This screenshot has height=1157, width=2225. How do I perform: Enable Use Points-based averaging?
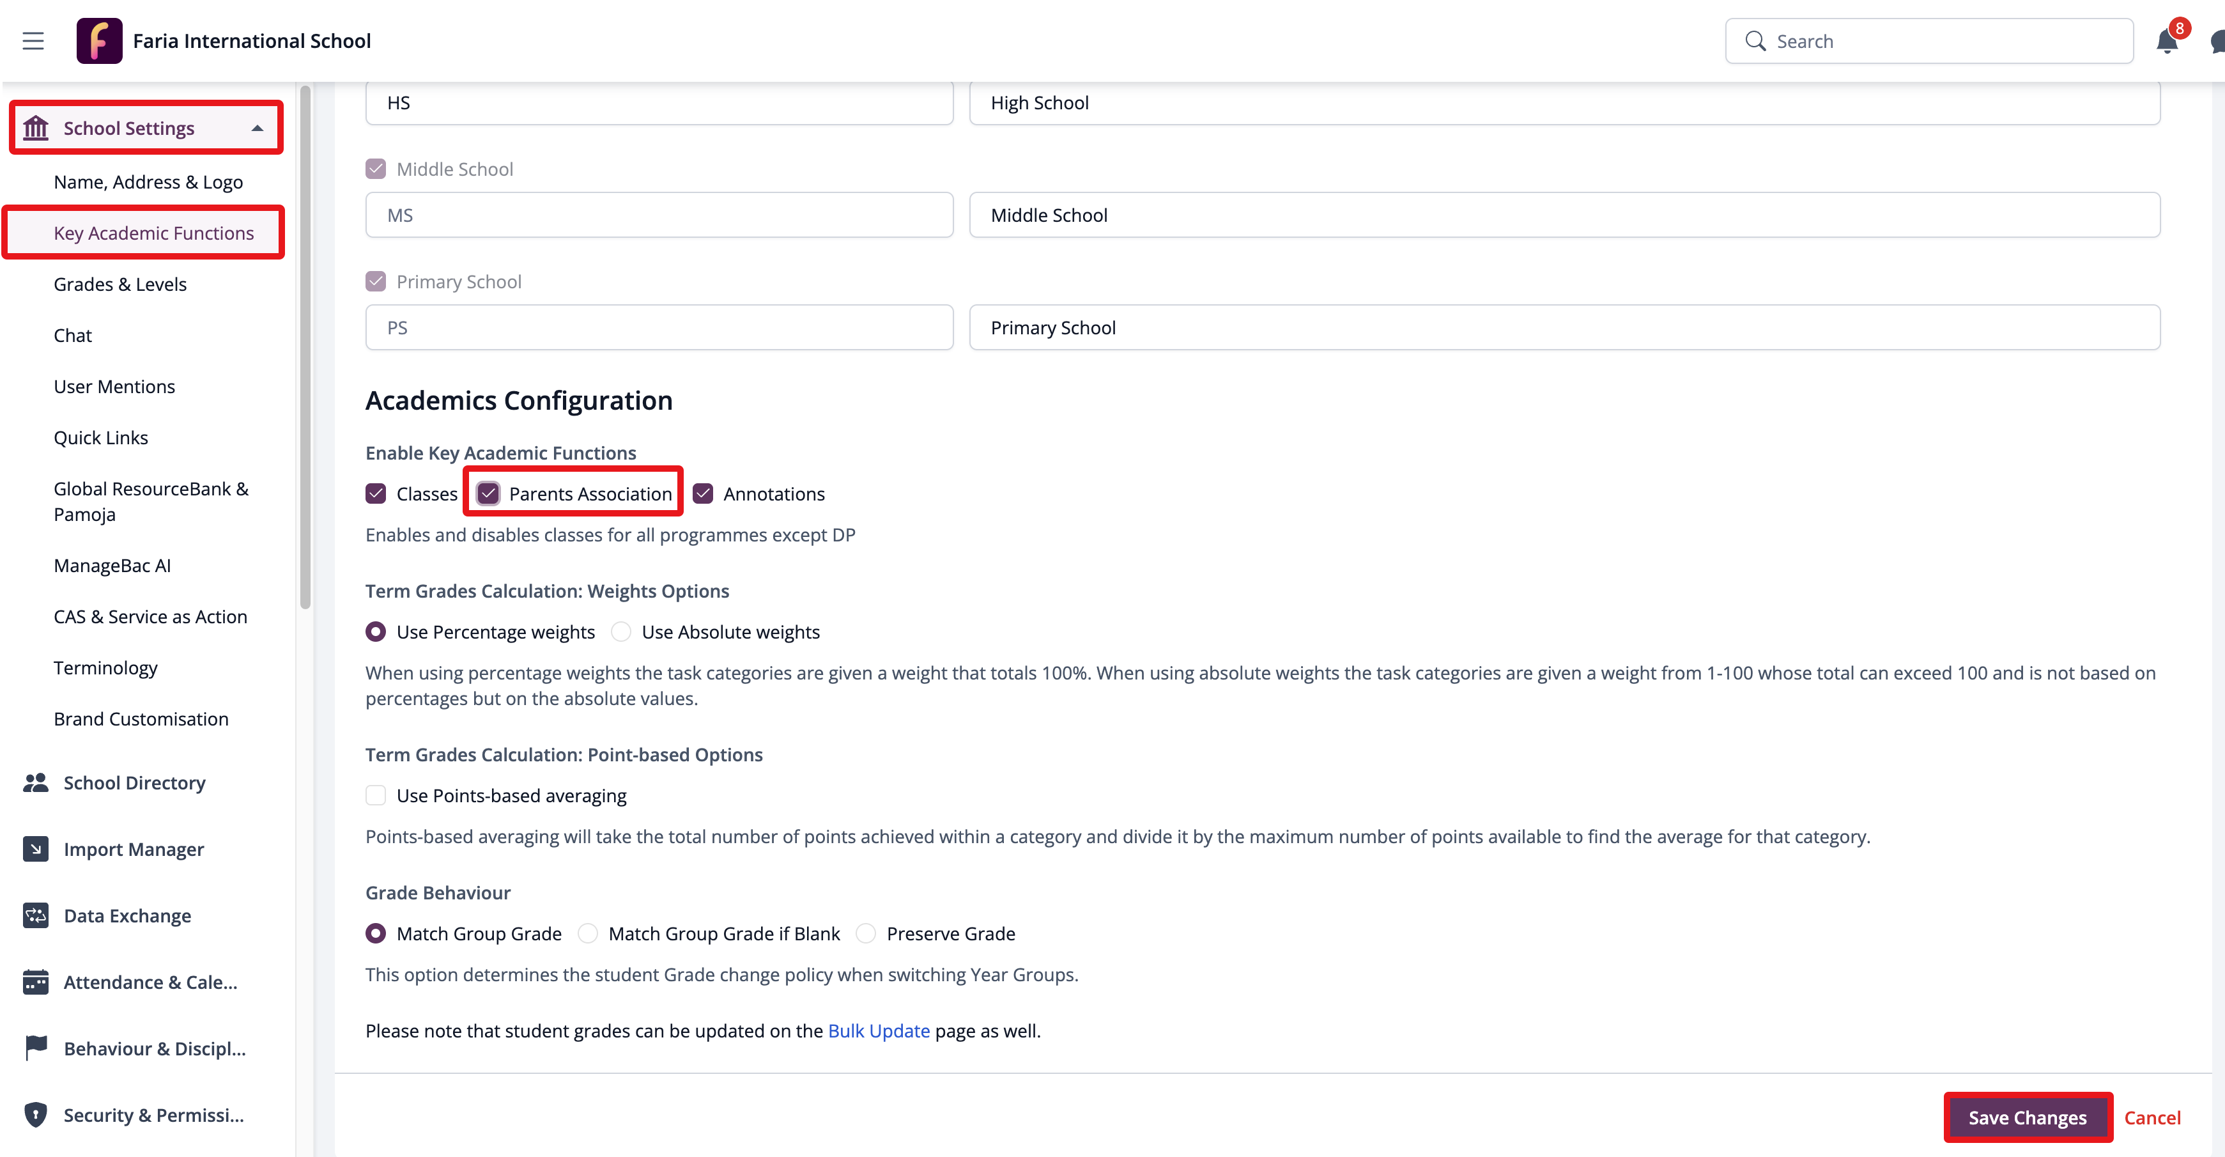376,795
